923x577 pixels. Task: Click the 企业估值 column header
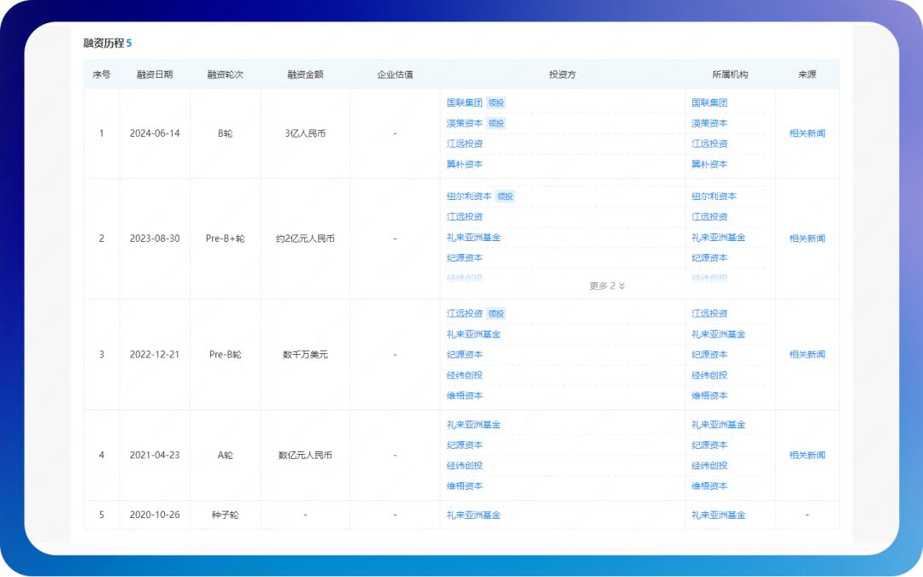coord(395,74)
